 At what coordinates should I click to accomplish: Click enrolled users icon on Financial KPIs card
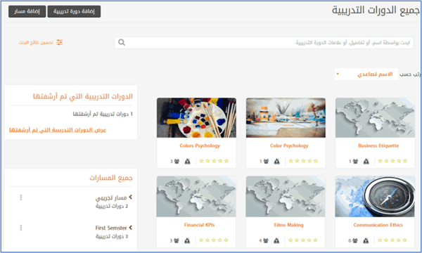click(177, 240)
